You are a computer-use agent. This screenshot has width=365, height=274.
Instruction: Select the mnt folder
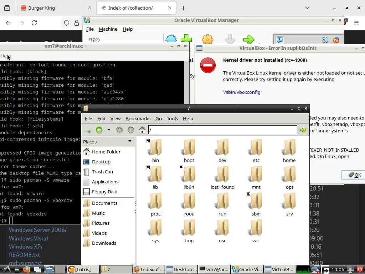[x=256, y=174]
